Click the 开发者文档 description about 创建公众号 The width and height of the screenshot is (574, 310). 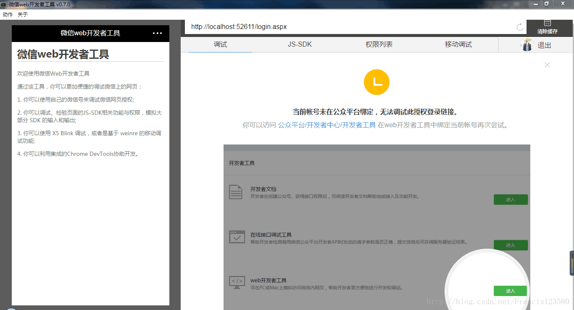[334, 197]
